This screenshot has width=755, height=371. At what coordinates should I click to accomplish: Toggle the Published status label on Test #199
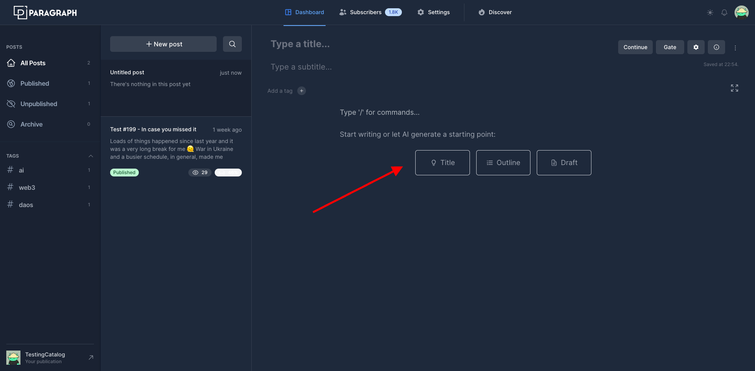(124, 172)
